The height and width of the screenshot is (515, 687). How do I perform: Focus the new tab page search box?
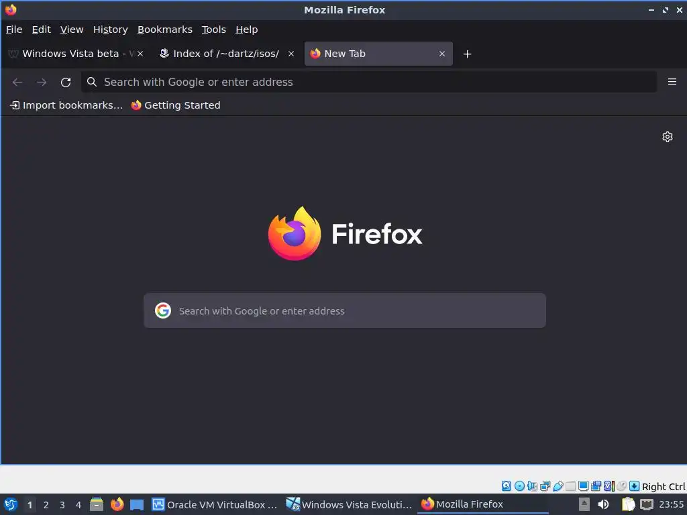(x=345, y=310)
